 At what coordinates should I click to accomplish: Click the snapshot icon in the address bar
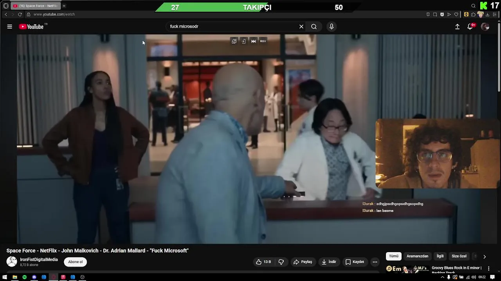click(435, 14)
